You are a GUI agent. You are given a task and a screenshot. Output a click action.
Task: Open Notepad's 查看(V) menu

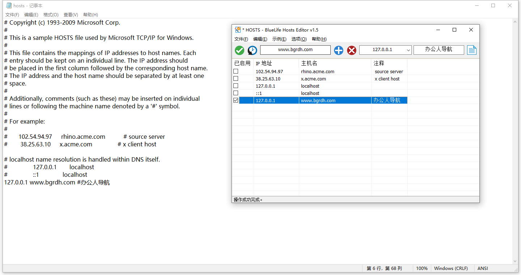pyautogui.click(x=71, y=15)
